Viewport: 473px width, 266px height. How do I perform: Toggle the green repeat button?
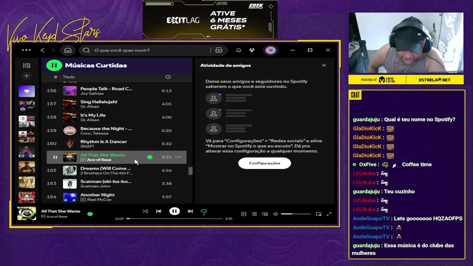[204, 212]
